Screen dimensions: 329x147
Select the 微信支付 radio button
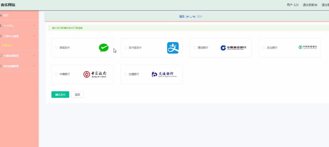(x=57, y=48)
